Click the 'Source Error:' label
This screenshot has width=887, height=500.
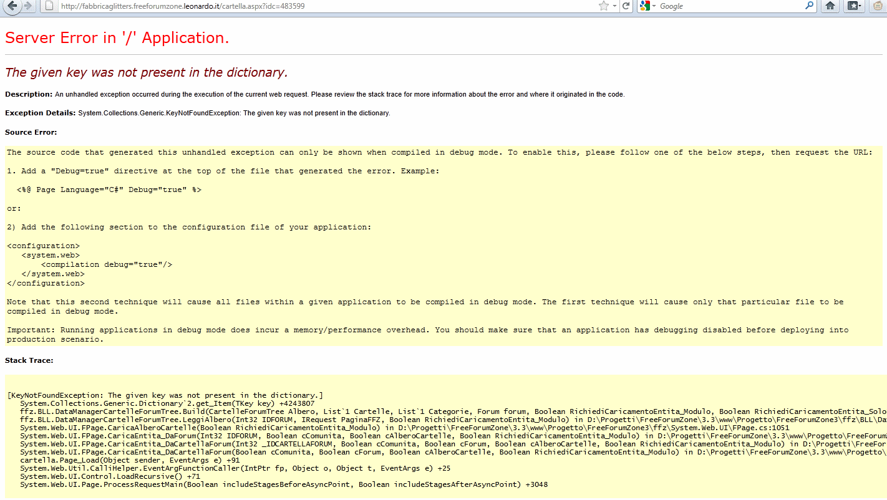click(x=31, y=132)
